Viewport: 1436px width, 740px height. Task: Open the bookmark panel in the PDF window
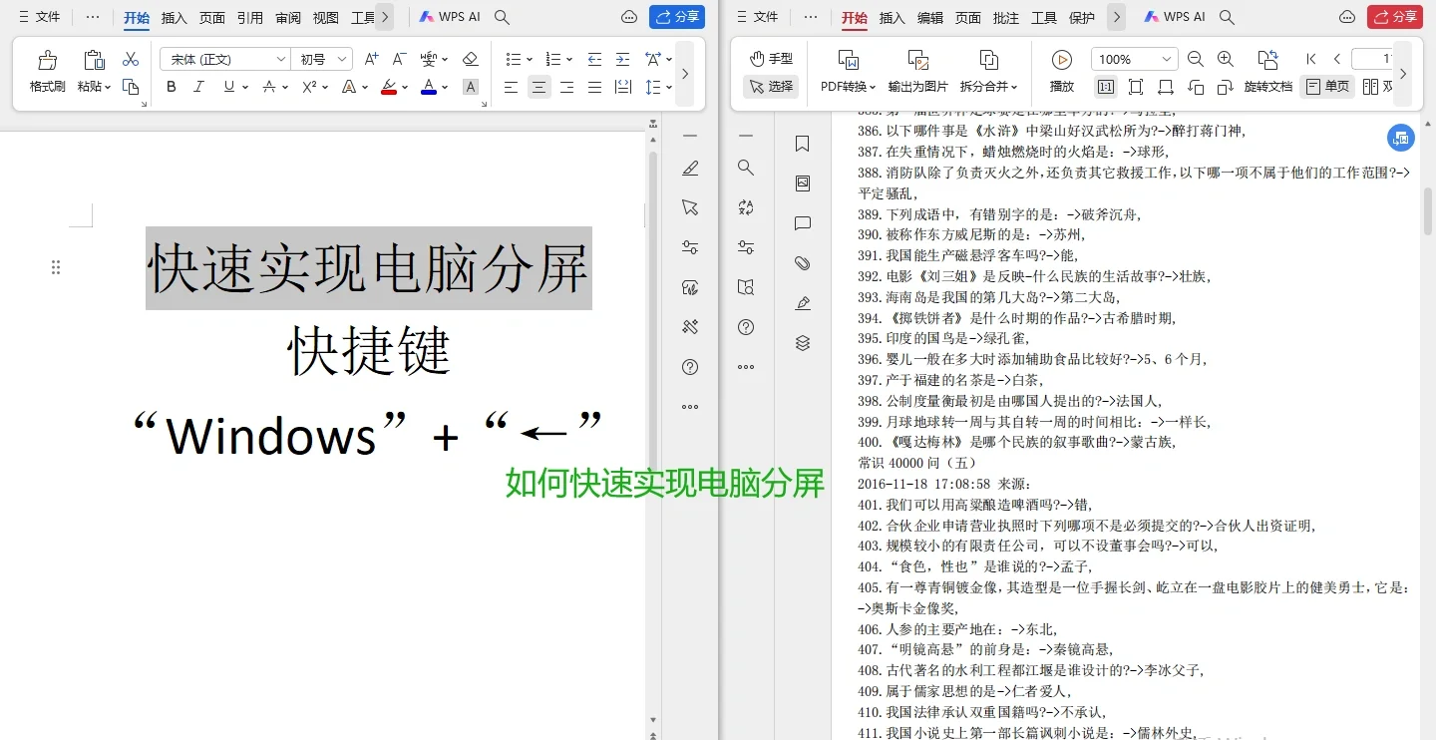[803, 144]
